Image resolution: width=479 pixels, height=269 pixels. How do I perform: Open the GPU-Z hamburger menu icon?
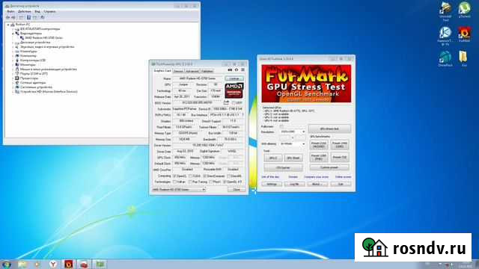[242, 70]
